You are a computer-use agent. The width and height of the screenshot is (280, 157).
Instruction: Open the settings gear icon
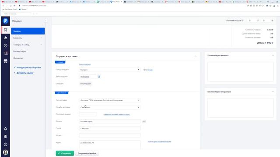[x=6, y=137]
